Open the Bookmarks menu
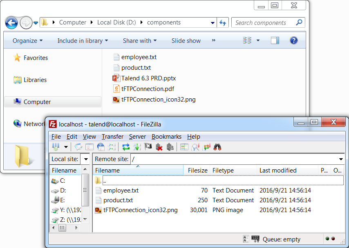Image resolution: width=349 pixels, height=248 pixels. pyautogui.click(x=166, y=137)
